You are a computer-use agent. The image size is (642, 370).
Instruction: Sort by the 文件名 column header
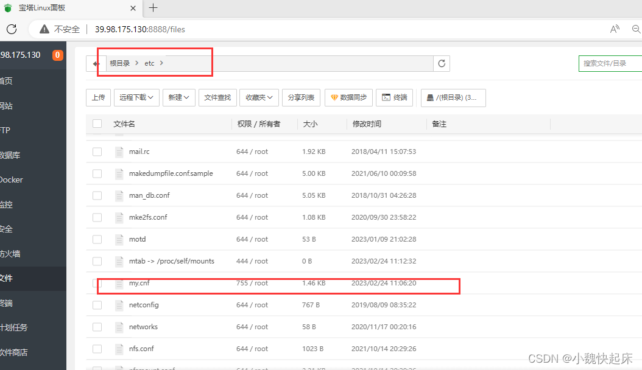click(x=124, y=124)
